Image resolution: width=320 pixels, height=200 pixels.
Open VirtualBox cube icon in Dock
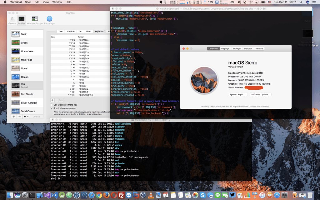point(143,195)
